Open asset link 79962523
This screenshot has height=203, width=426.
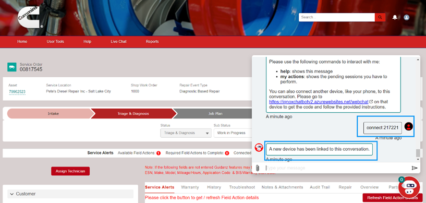(x=17, y=91)
